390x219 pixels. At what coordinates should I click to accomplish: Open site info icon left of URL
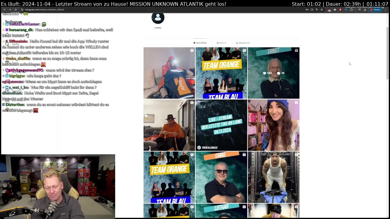point(22,9)
